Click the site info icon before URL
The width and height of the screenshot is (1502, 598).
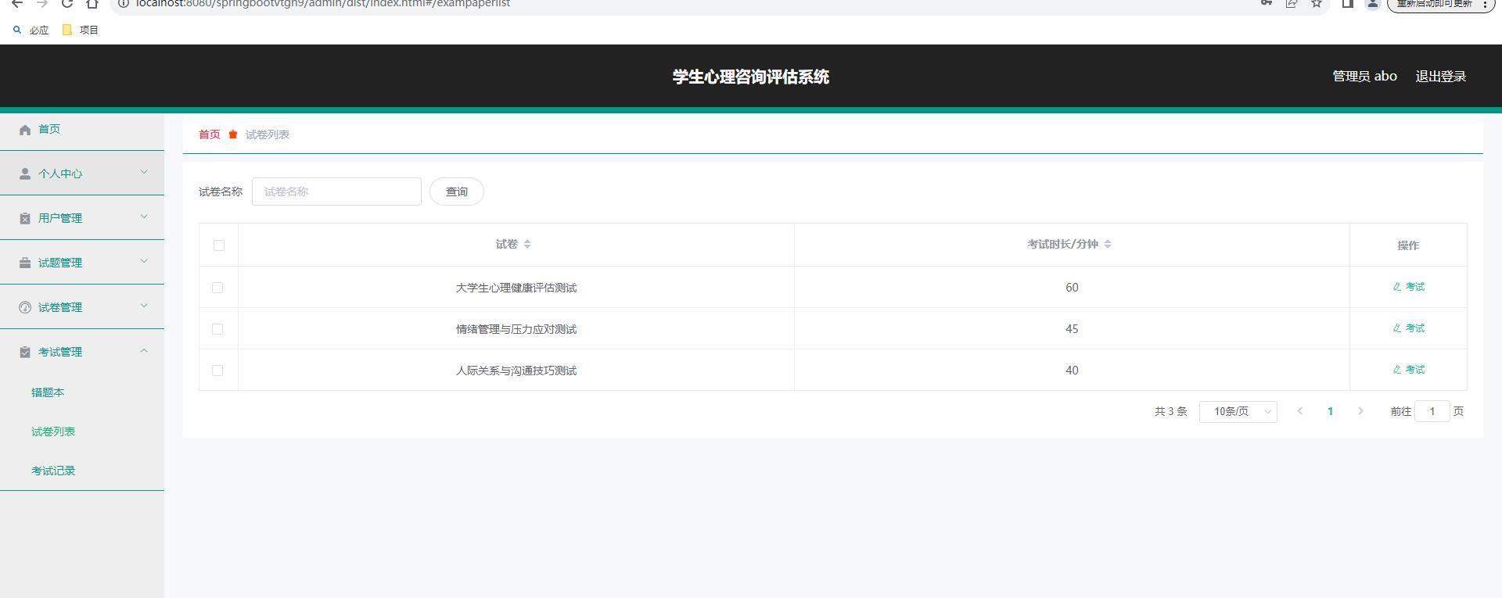pyautogui.click(x=124, y=3)
